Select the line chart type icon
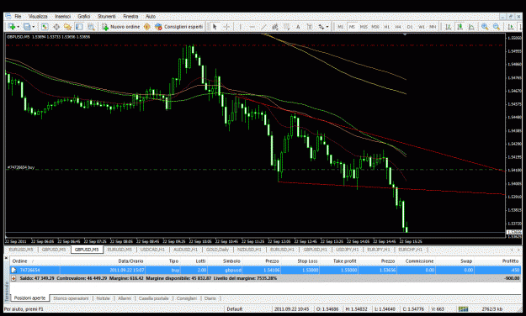526x316 pixels. pyautogui.click(x=471, y=26)
